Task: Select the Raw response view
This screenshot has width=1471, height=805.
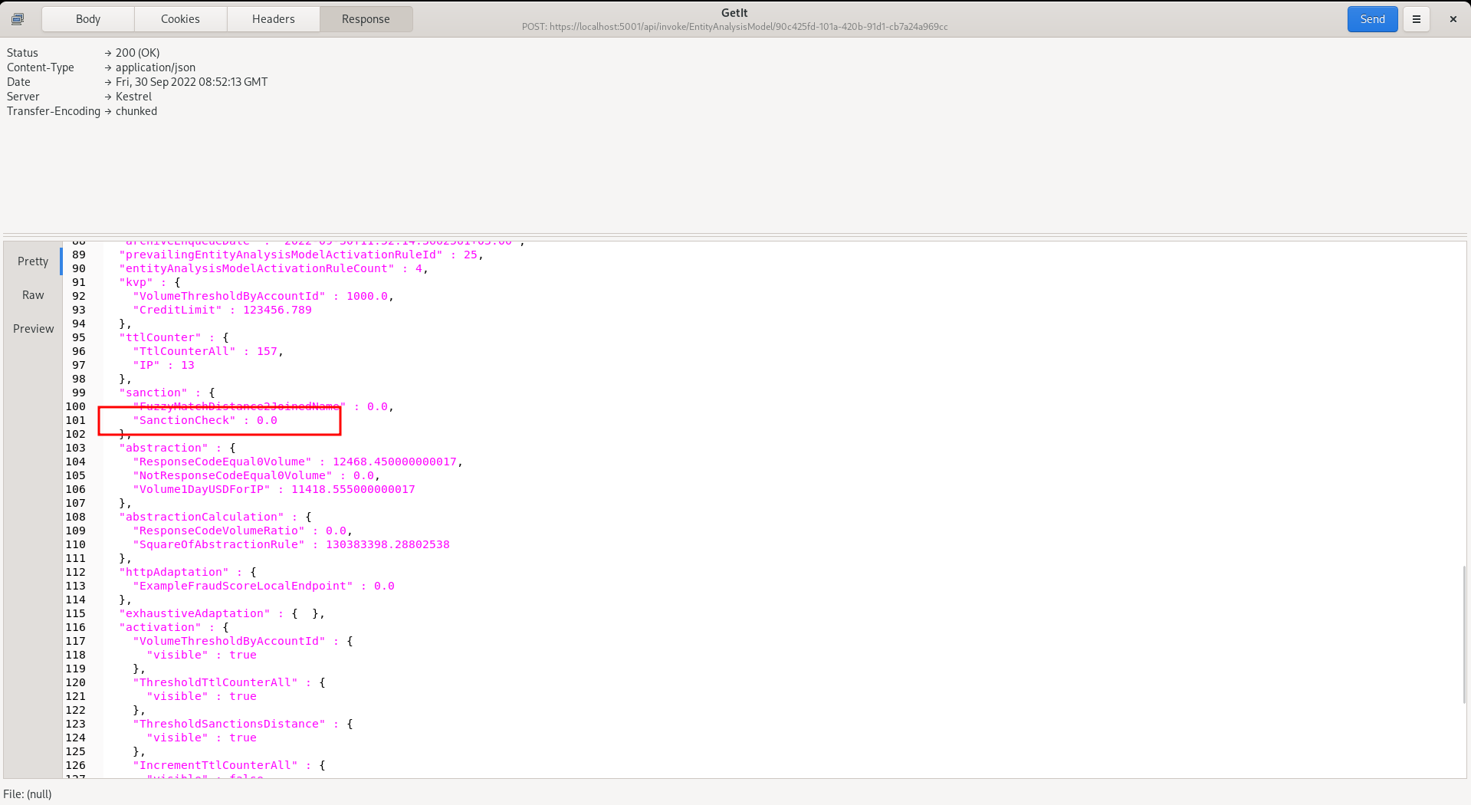Action: click(x=33, y=295)
